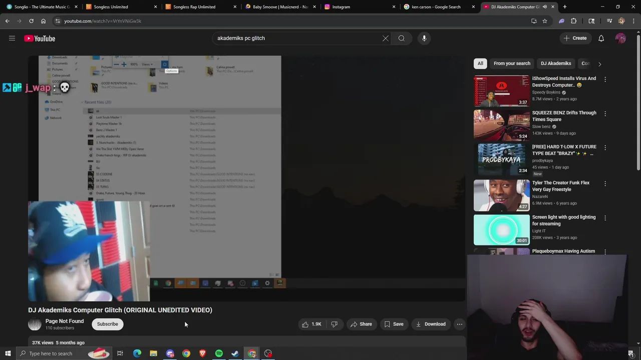Open Chrome home page button

tap(43, 21)
